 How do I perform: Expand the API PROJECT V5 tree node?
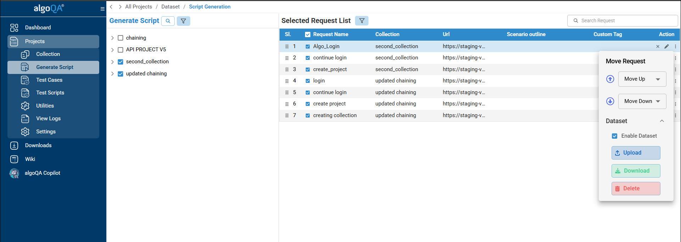[x=112, y=50]
